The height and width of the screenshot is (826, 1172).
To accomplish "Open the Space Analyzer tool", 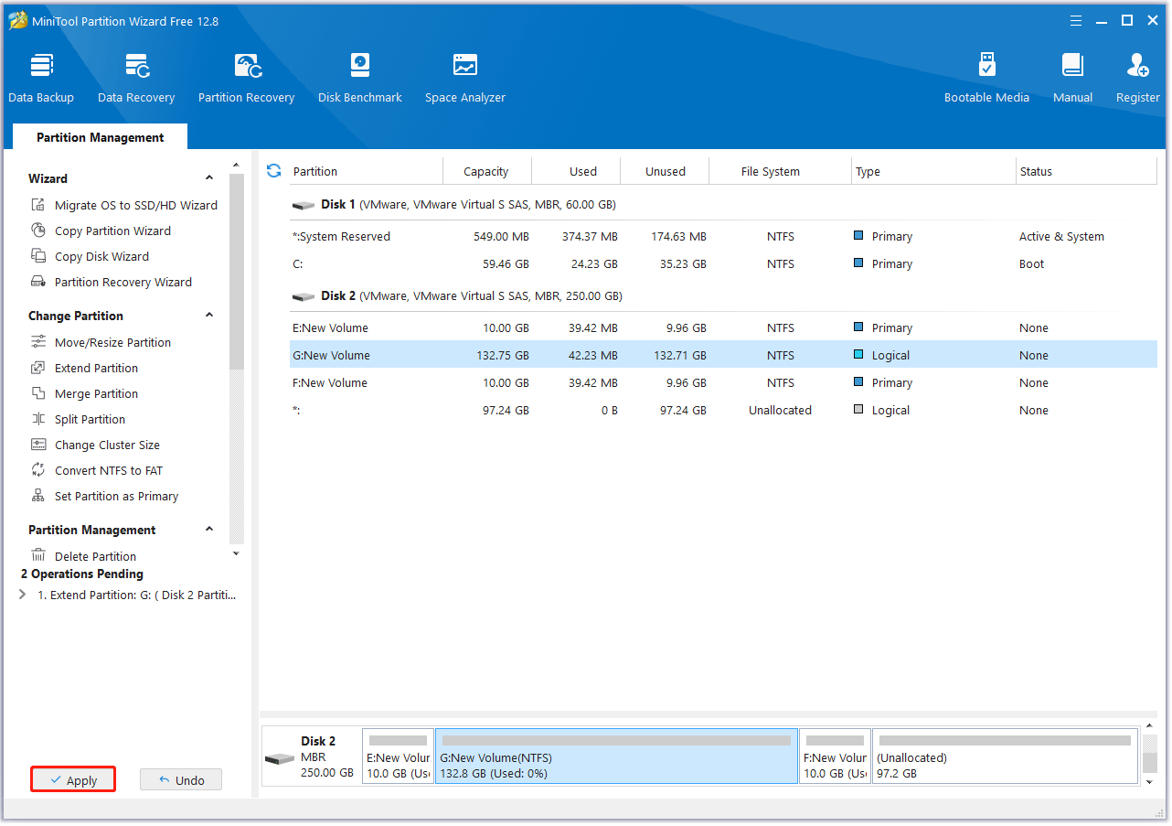I will (465, 78).
